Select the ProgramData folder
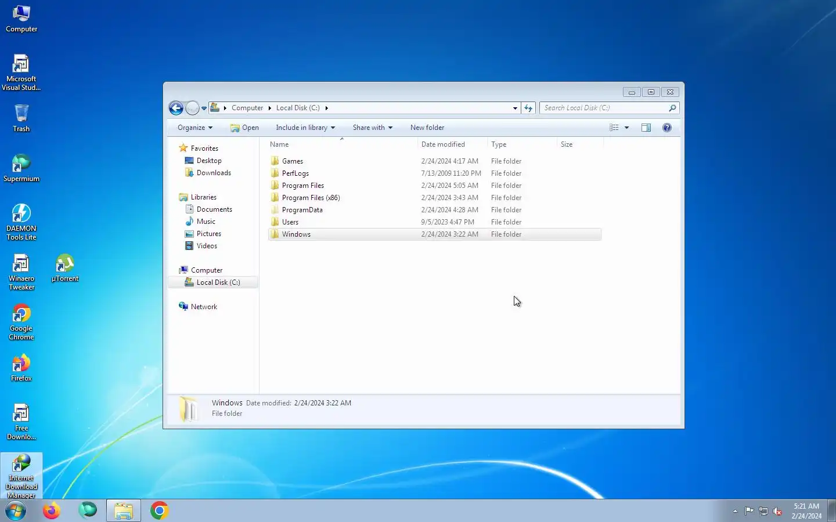This screenshot has width=836, height=522. tap(435, 210)
